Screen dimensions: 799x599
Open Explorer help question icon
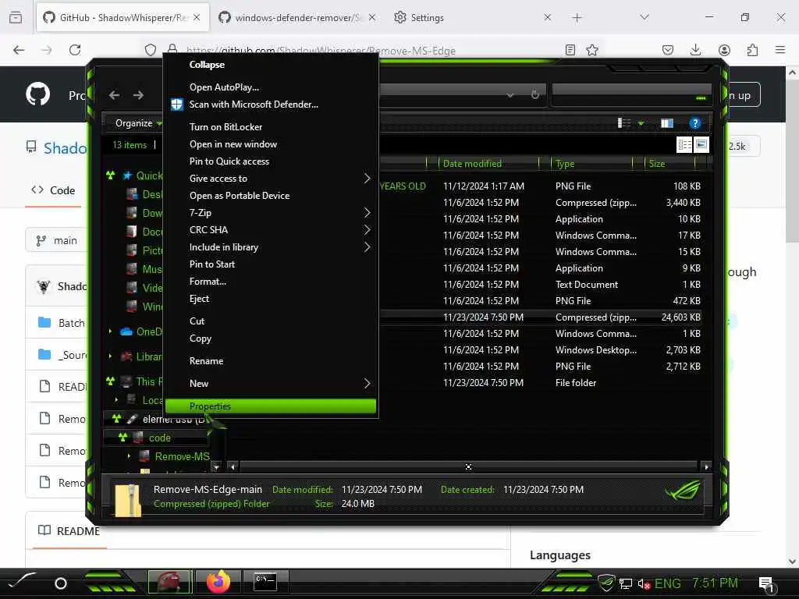point(694,123)
